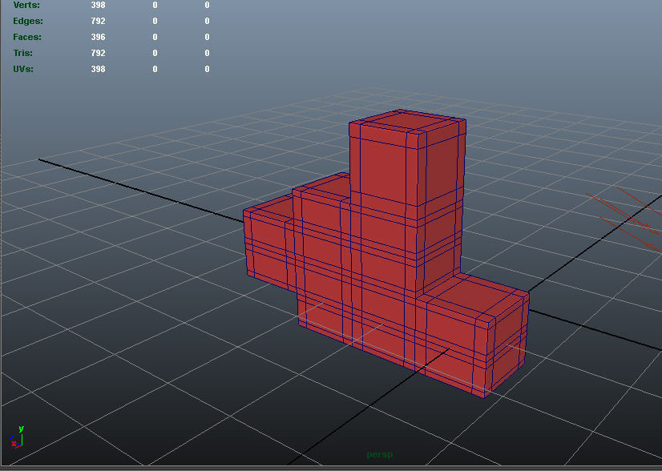Click the "Tris:" label in the heads-up display

[22, 53]
